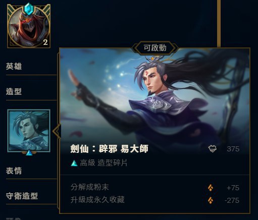
Task: Click the fist icon beside 375
Action: tap(213, 149)
